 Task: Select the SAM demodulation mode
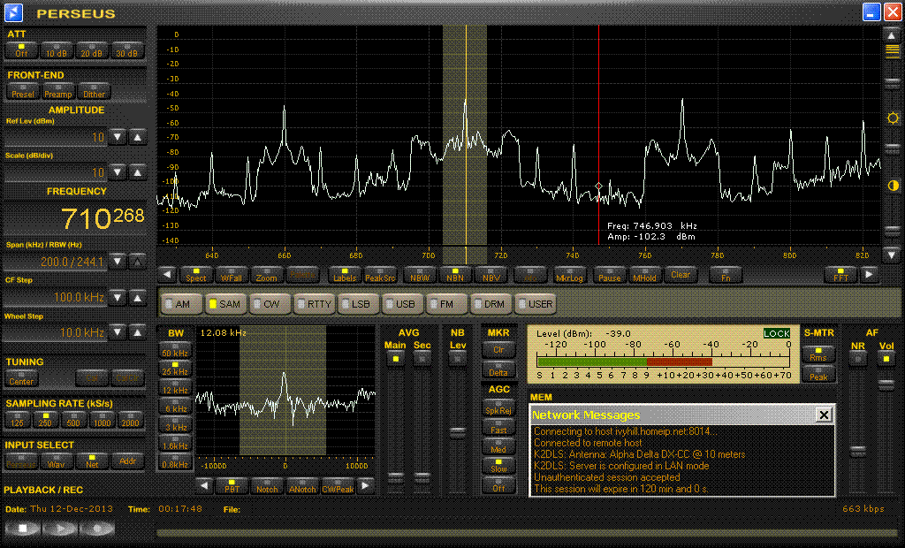[x=225, y=304]
